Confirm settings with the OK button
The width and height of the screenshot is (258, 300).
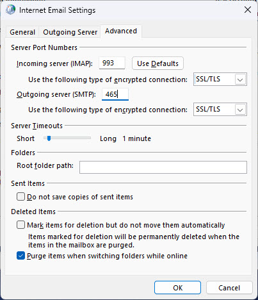(177, 288)
